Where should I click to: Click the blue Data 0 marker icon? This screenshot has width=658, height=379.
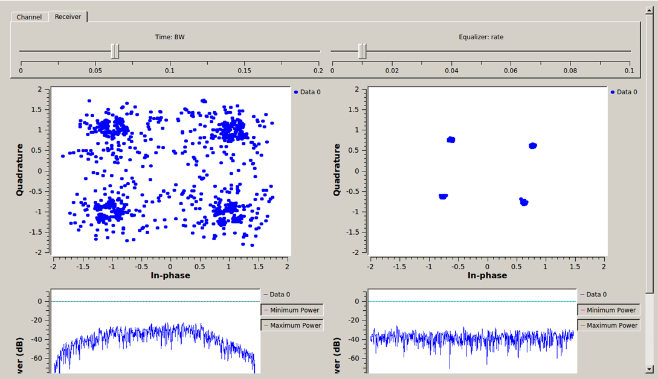[295, 92]
